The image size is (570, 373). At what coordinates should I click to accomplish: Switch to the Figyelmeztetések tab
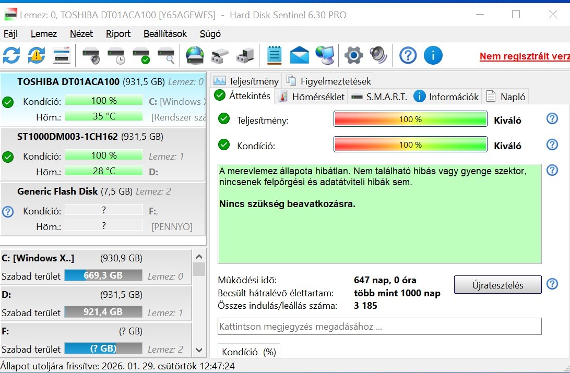coord(328,81)
